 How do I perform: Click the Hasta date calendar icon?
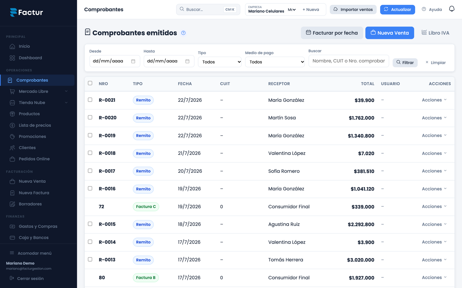tap(187, 61)
